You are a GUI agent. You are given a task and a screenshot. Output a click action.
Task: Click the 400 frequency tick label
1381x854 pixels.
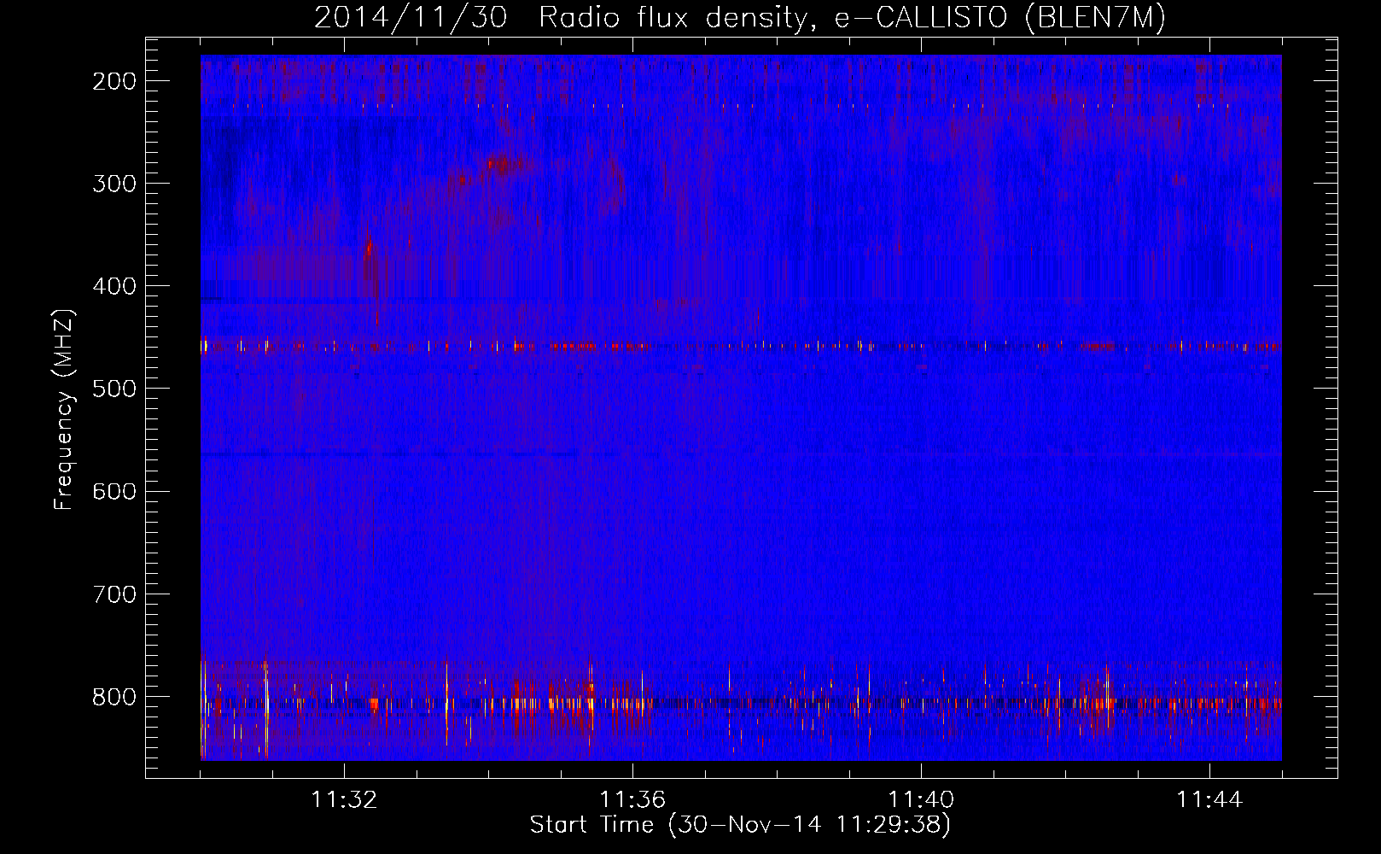[114, 286]
